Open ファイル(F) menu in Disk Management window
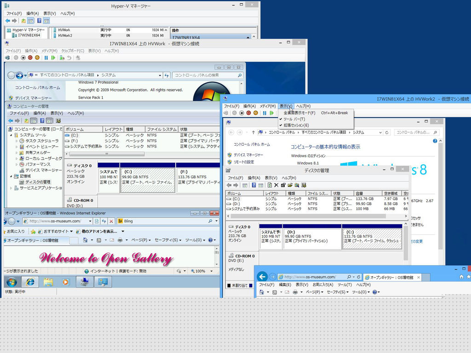 (x=235, y=178)
